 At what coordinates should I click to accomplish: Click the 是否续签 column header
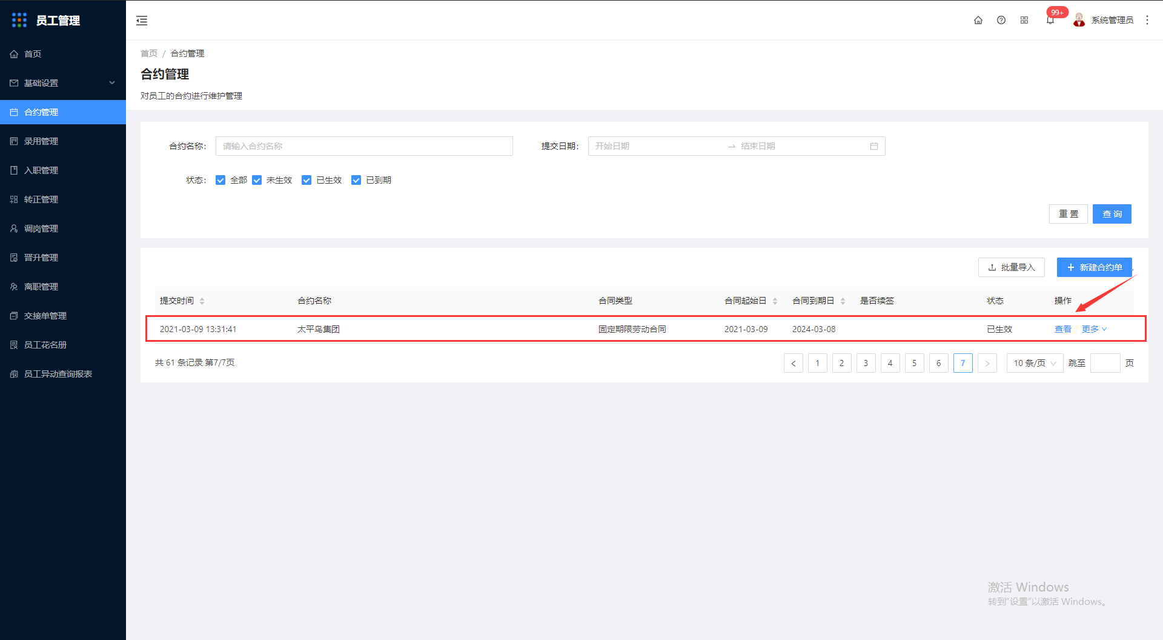tap(877, 301)
